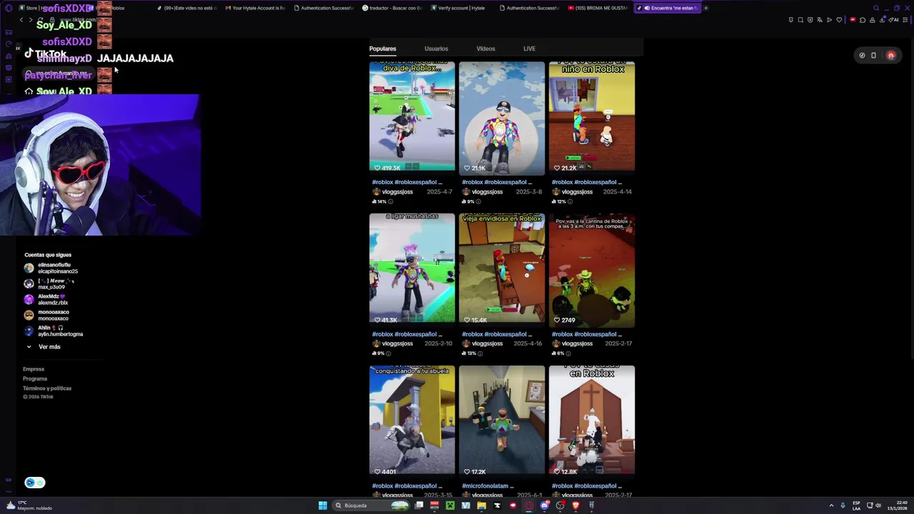
Task: Click the weather widget in taskbar corner
Action: pos(29,505)
